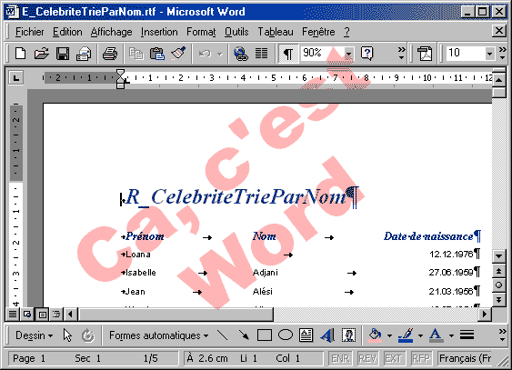Open font color dropdown arrow
This screenshot has height=370, width=512.
click(451, 335)
